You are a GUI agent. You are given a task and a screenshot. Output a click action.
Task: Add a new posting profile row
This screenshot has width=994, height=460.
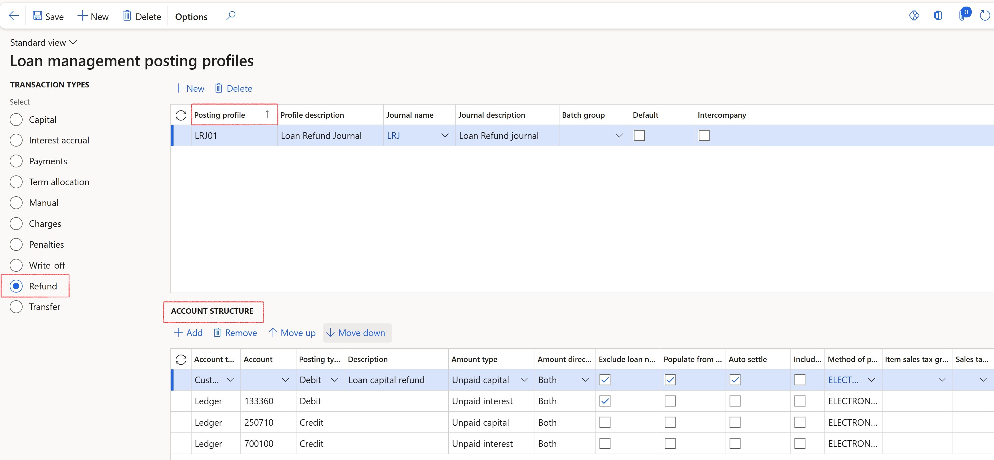pyautogui.click(x=189, y=88)
